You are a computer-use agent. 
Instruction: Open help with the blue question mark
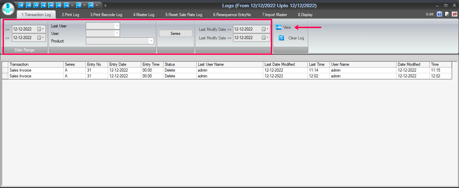440,14
